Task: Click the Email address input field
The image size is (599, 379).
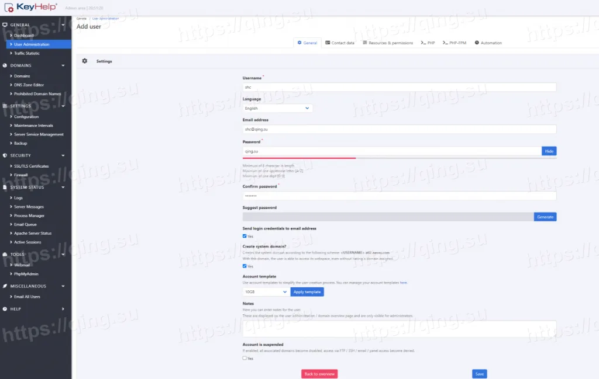Action: (x=399, y=129)
